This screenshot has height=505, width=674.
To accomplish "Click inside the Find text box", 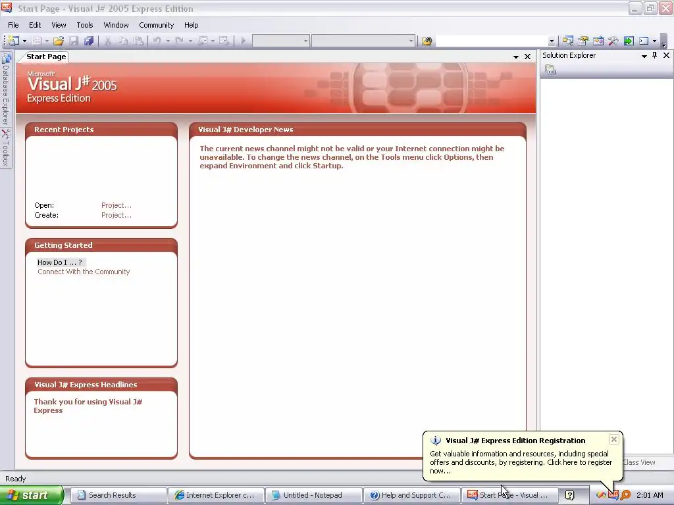I will point(492,41).
